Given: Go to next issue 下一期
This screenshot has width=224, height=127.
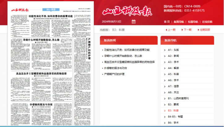Looking at the screenshot, I should point(187,30).
